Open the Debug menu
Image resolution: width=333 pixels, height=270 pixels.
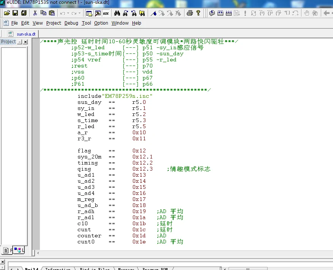[71, 23]
